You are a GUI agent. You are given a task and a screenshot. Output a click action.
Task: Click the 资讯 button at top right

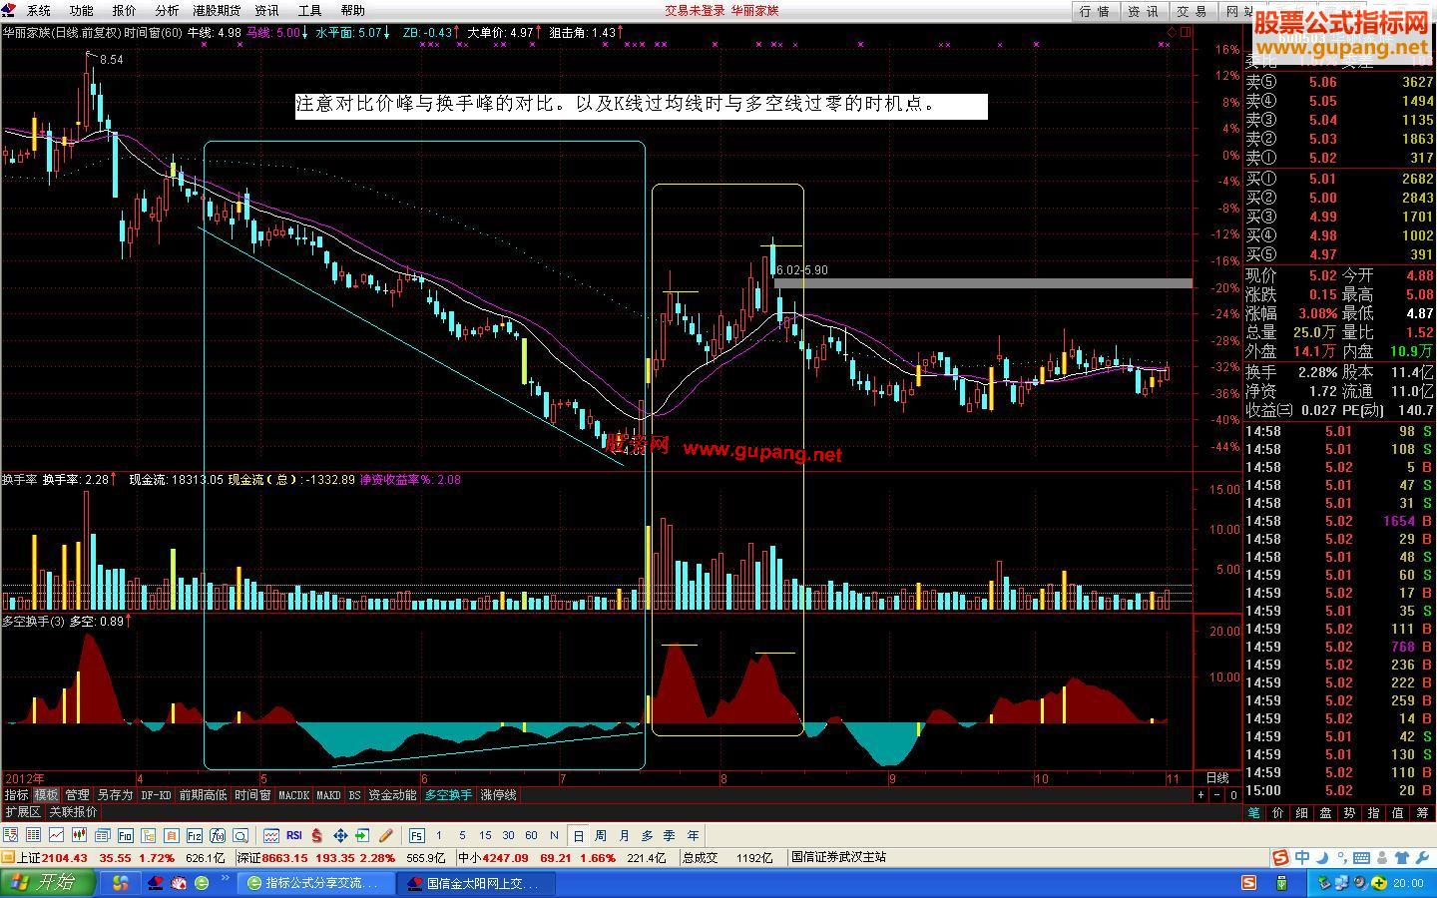coord(1144,11)
